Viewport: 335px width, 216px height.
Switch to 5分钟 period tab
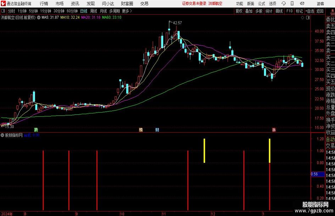[x=33, y=11]
